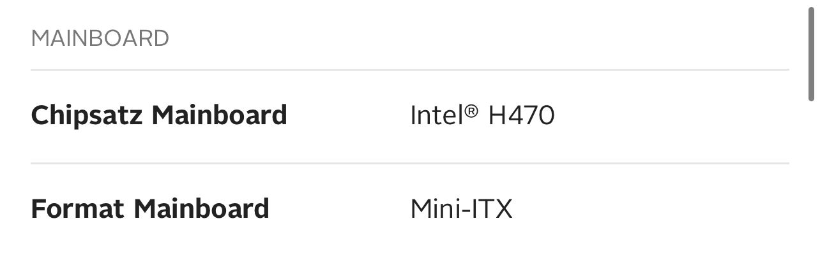Click Mainboard in the Chipsatz row label
Image resolution: width=820 pixels, height=279 pixels.
pos(219,116)
